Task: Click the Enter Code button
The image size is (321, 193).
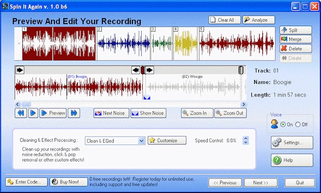Action: click(27, 182)
